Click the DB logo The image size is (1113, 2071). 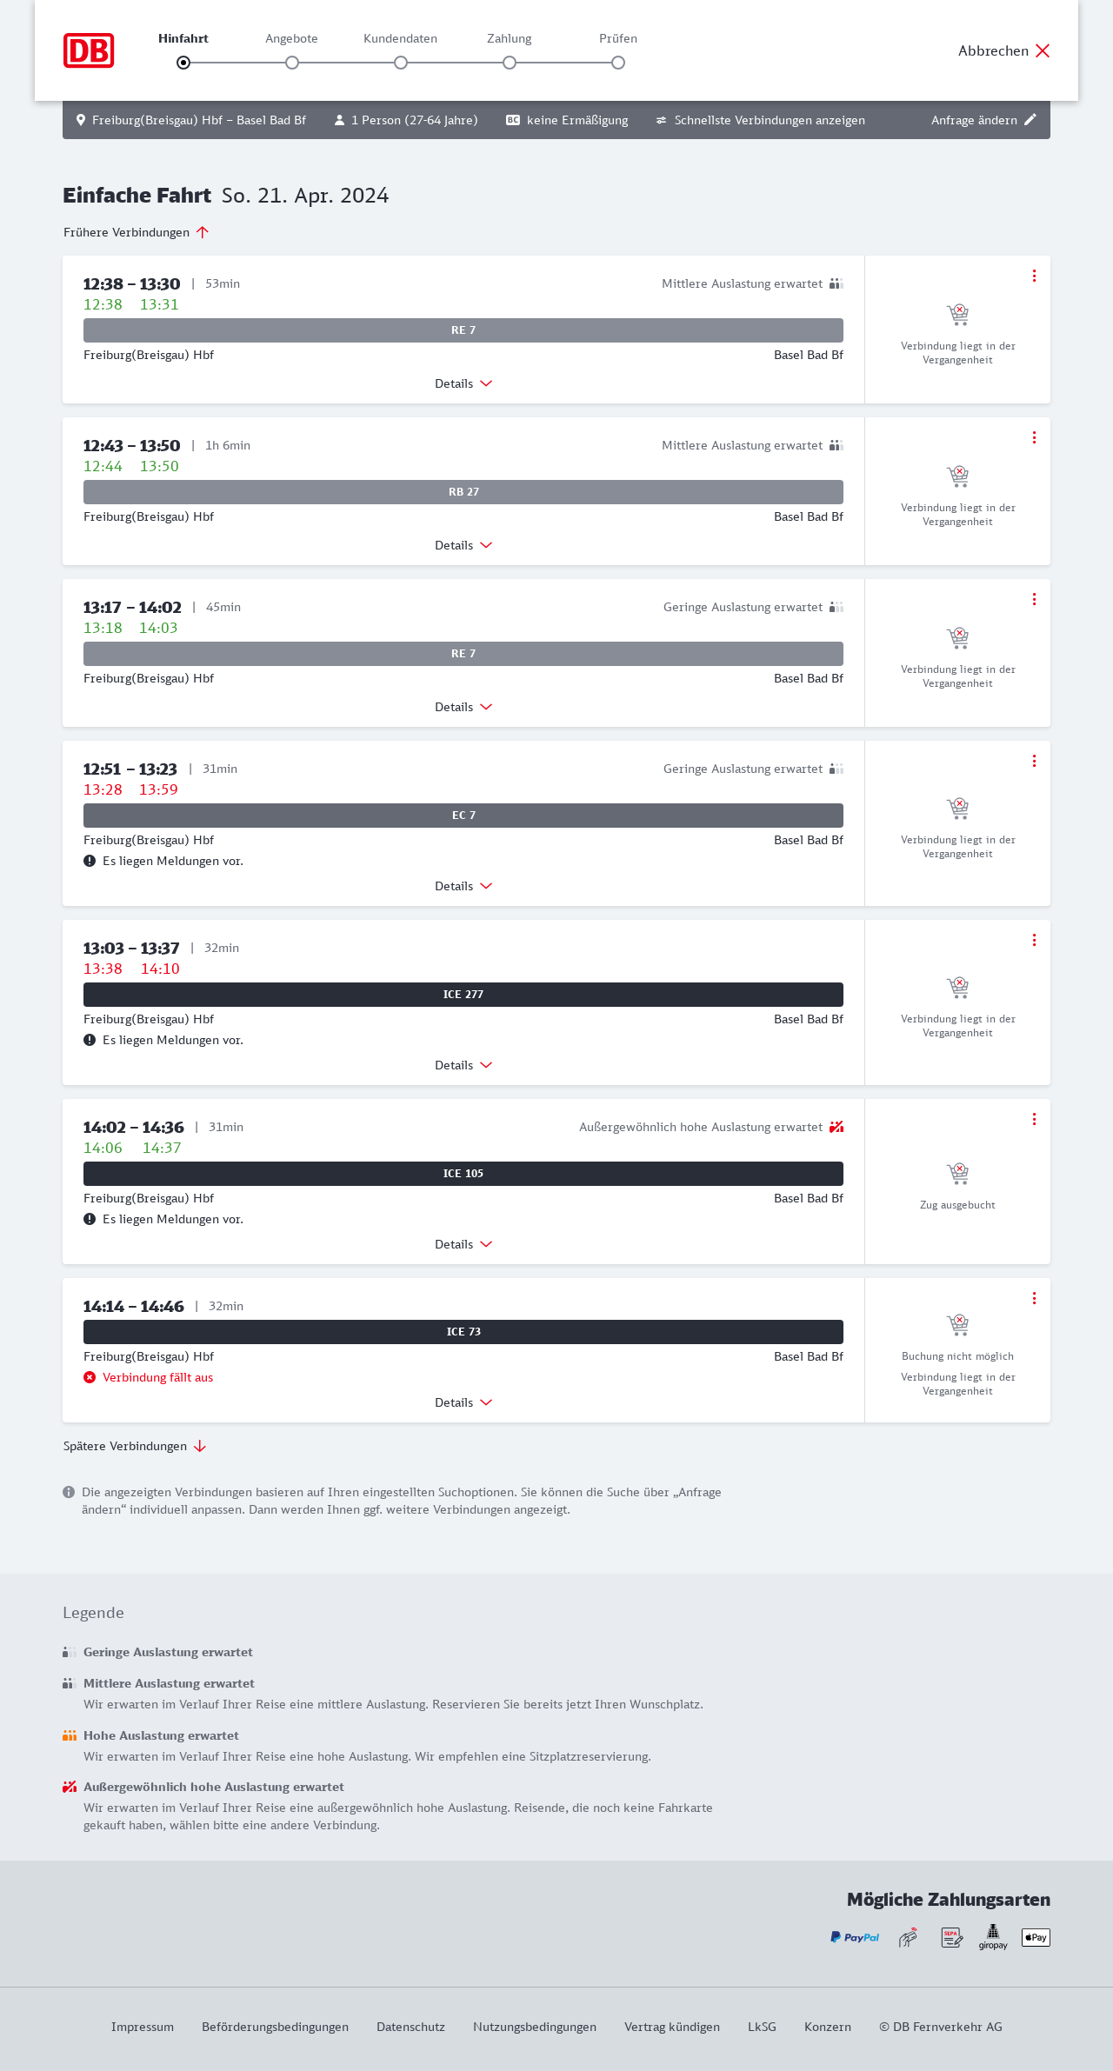coord(89,50)
